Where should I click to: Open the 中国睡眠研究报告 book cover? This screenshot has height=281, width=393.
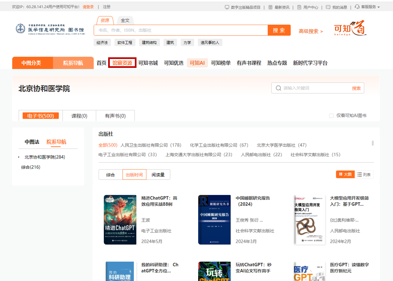tap(214, 220)
